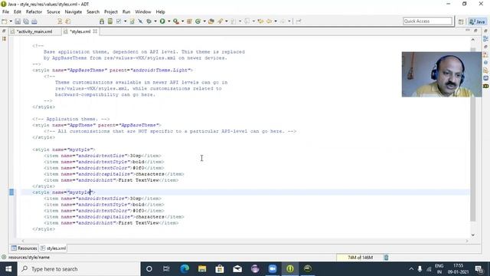
Task: Expand the New file dropdown arrow
Action: pyautogui.click(x=11, y=21)
